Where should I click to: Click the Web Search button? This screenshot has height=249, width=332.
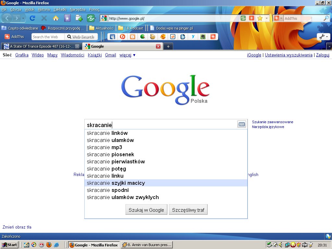pyautogui.click(x=81, y=37)
